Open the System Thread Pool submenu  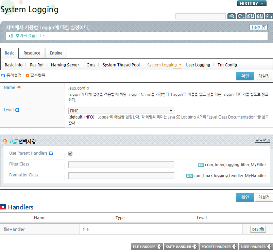coord(121,65)
